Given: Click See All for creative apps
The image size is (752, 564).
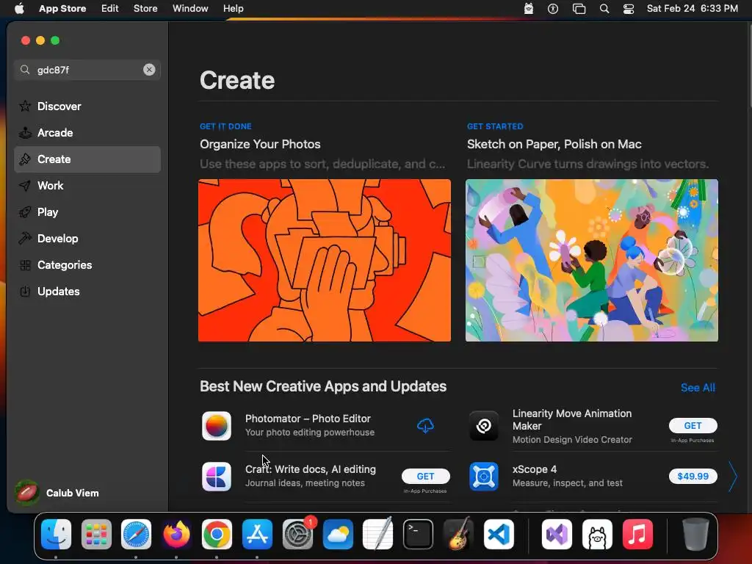Looking at the screenshot, I should pyautogui.click(x=698, y=388).
